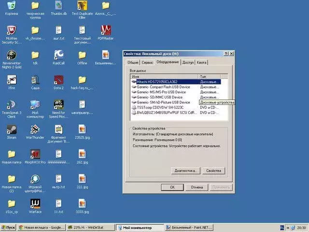Sort disks by Имя column header

(x=164, y=76)
